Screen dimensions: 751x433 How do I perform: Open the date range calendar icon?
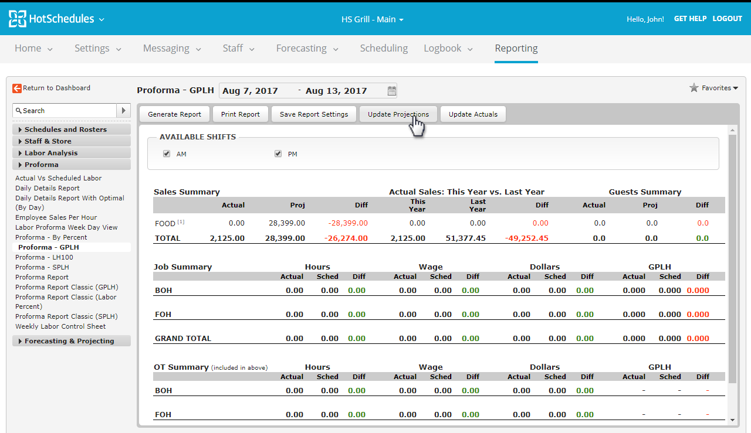(392, 91)
